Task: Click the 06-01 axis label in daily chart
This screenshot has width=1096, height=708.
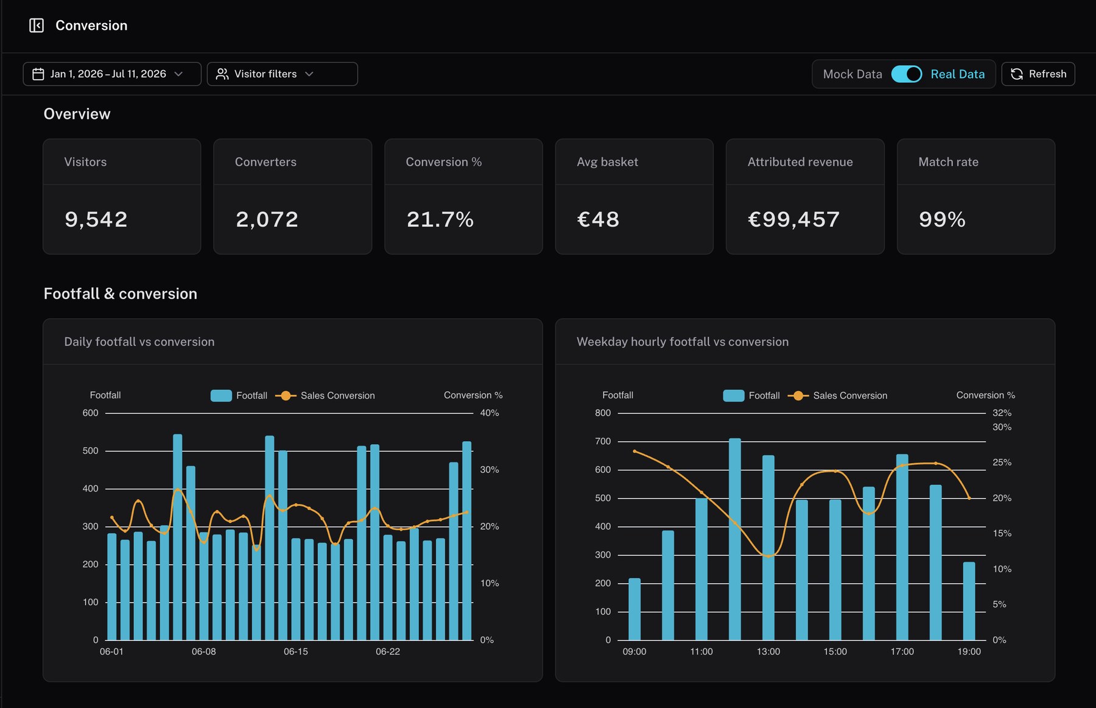Action: tap(111, 651)
